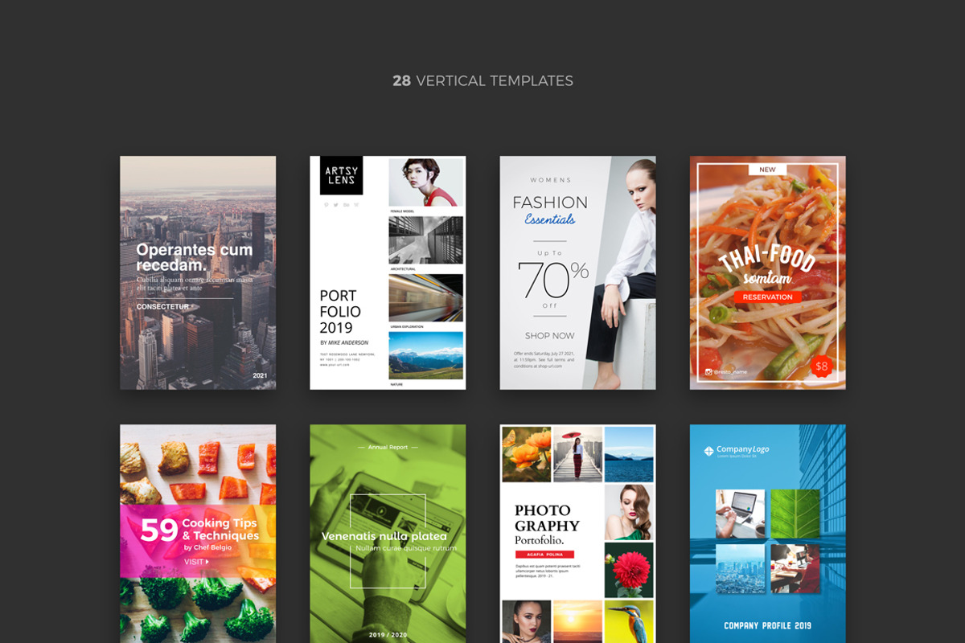The image size is (965, 643).
Task: Select the woman with red umbrella photo
Action: (577, 454)
